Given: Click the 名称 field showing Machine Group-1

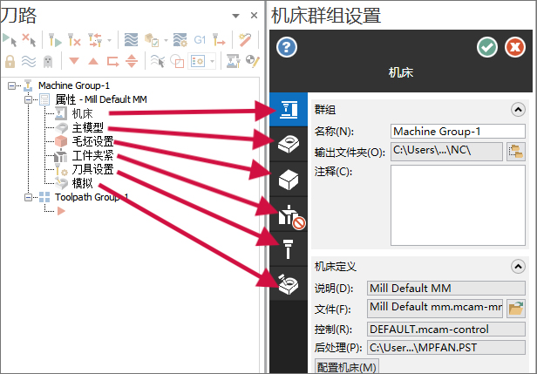Looking at the screenshot, I should pyautogui.click(x=458, y=131).
